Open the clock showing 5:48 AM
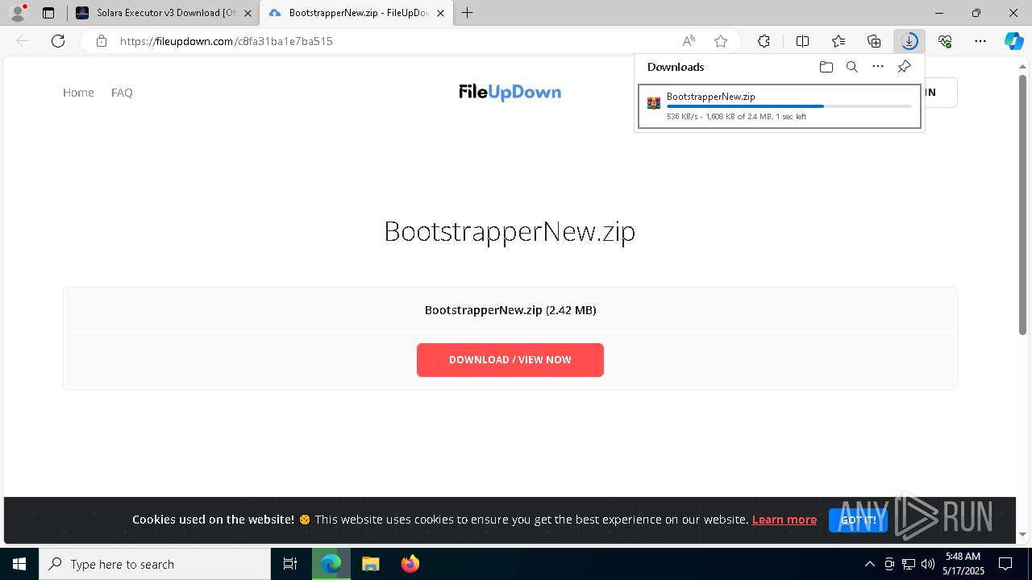 (x=963, y=564)
